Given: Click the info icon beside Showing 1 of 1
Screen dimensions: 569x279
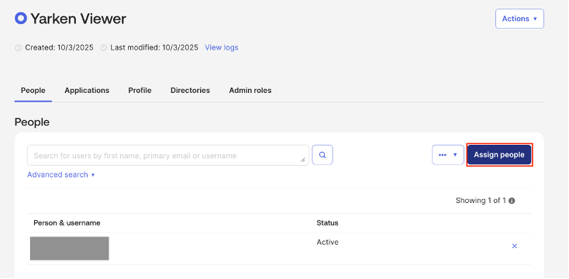Looking at the screenshot, I should [x=512, y=201].
